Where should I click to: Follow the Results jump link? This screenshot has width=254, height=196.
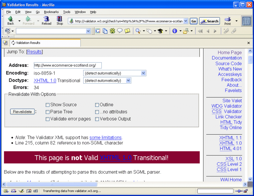(x=34, y=52)
